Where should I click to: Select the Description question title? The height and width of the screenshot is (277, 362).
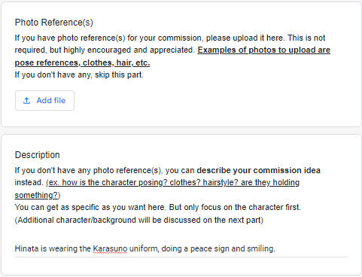click(38, 155)
